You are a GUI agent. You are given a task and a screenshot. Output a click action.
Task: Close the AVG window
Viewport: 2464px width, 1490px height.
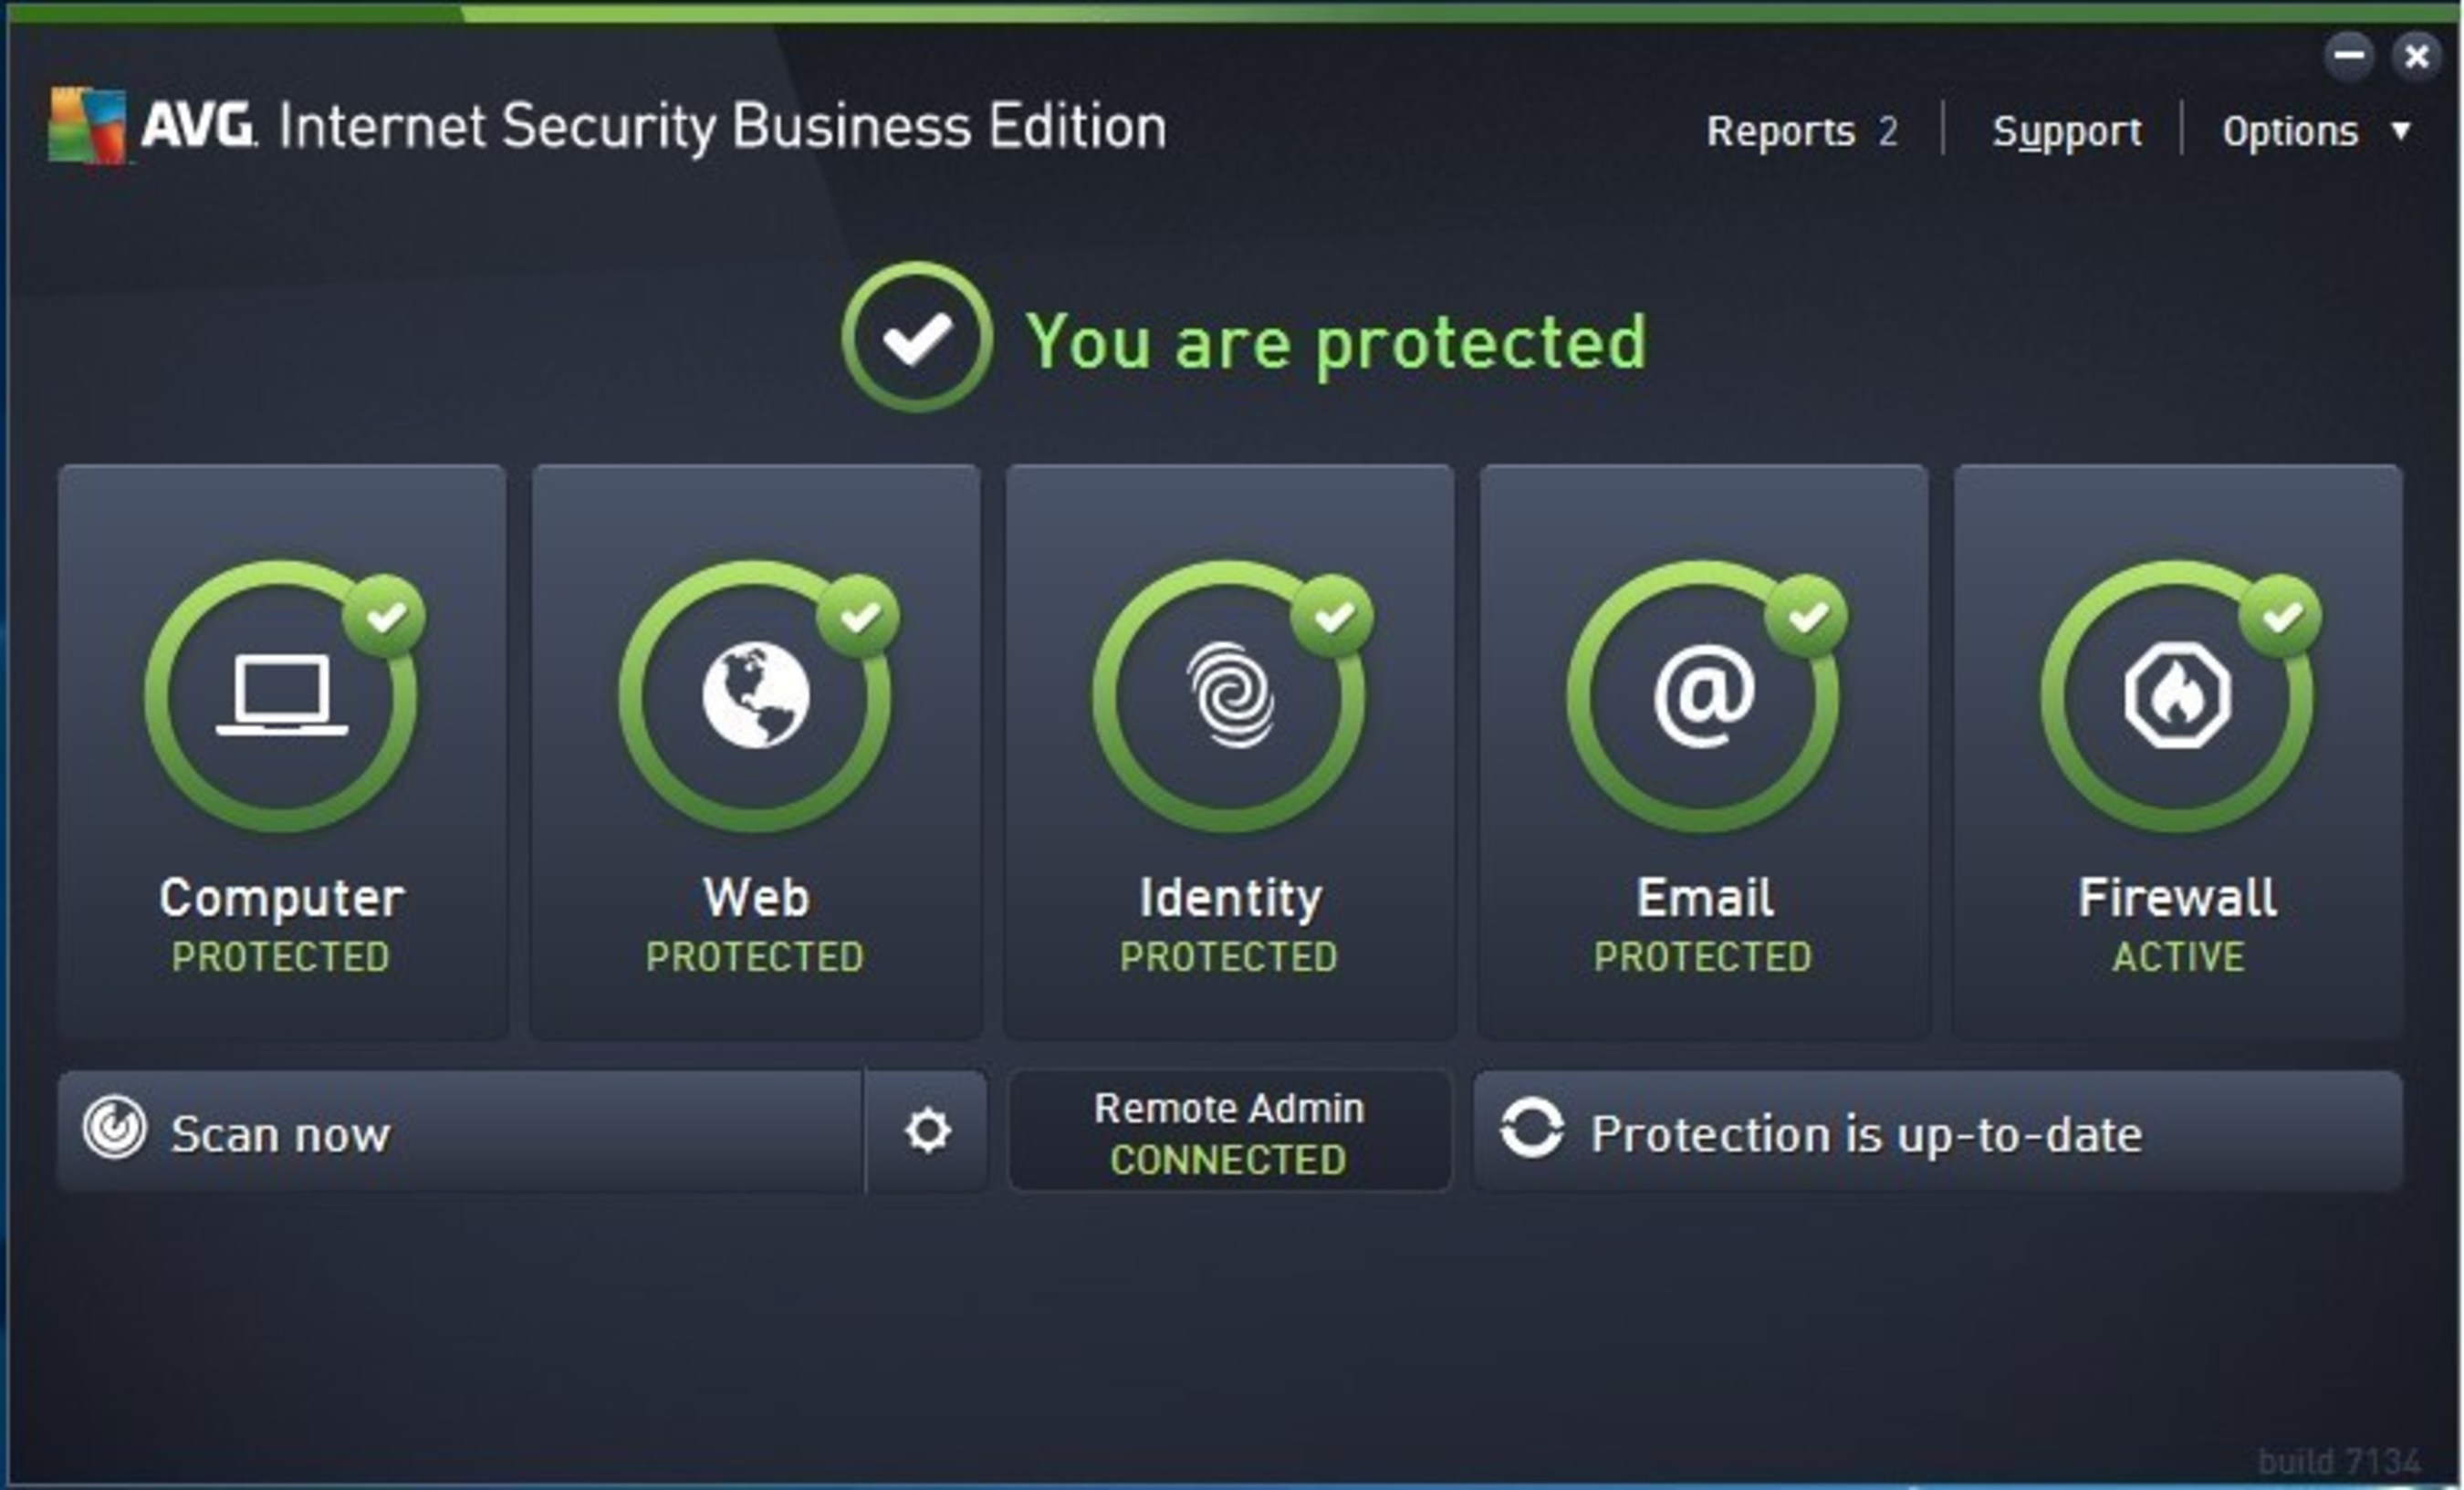[x=2417, y=55]
